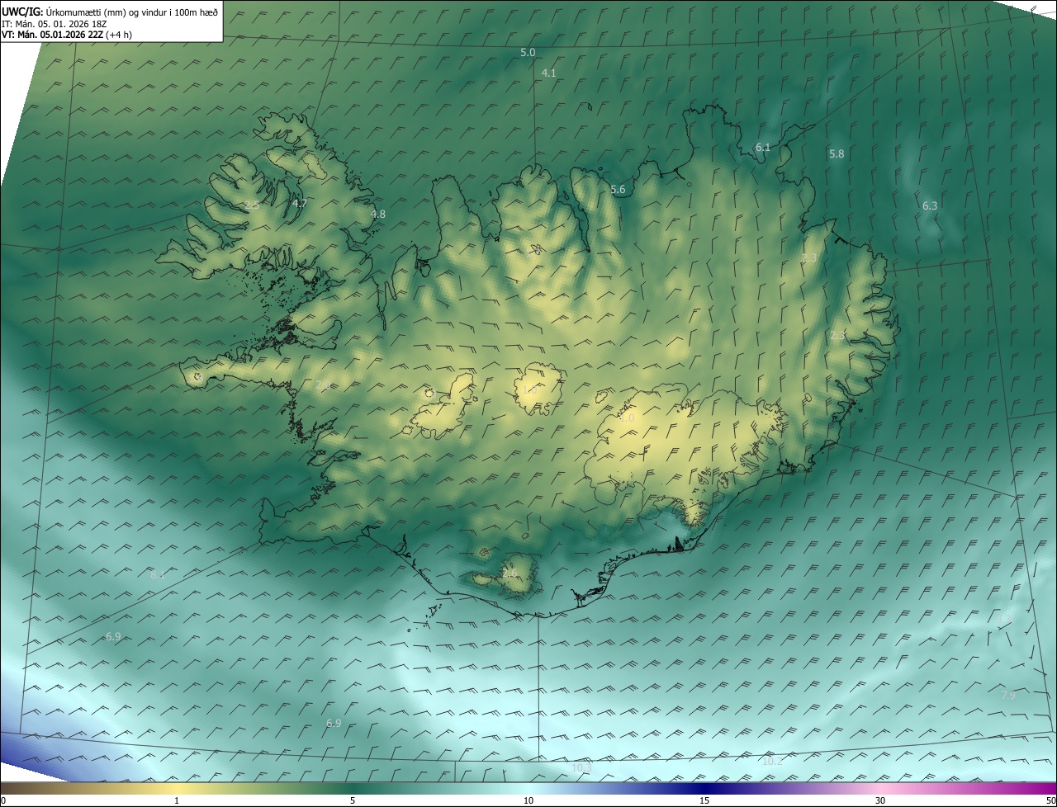Viewport: 1057px width, 807px height.
Task: Click the colorbar tick label 15
Action: pyautogui.click(x=704, y=800)
